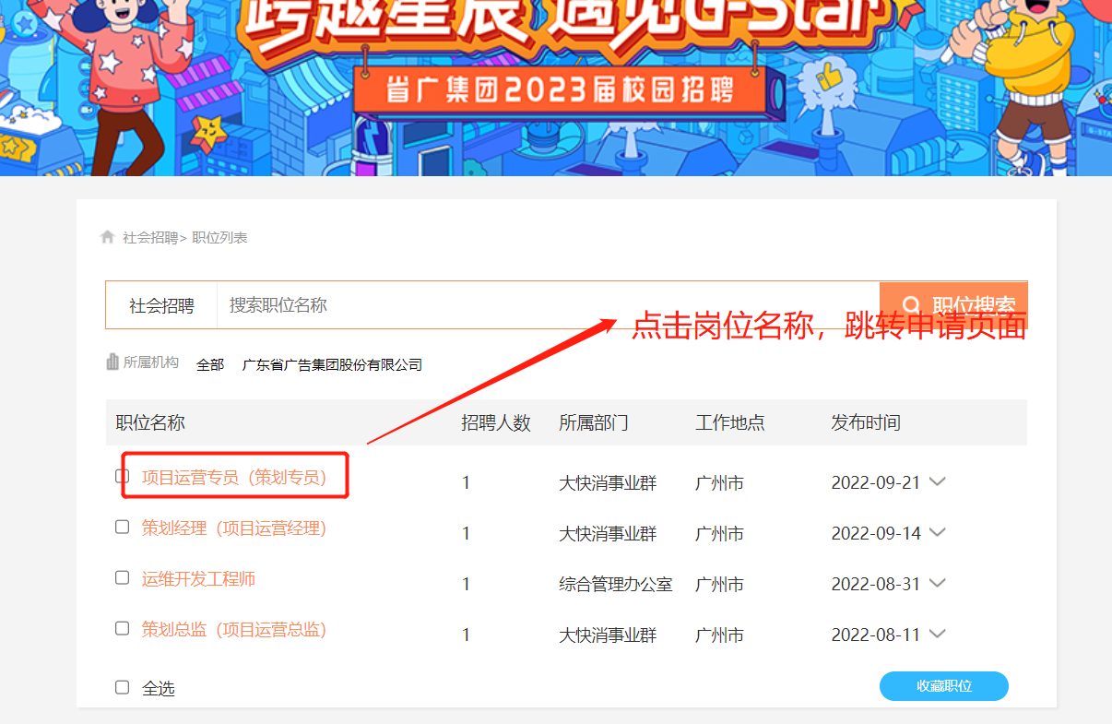The width and height of the screenshot is (1112, 724).
Task: Focus the 搜索职位名称 search field
Action: coord(548,305)
